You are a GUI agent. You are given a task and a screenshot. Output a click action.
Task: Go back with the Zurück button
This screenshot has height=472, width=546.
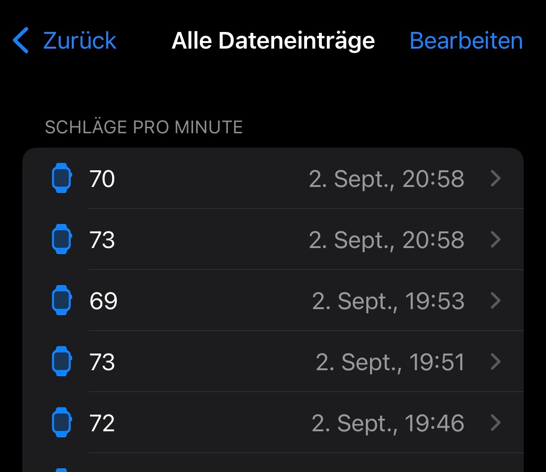(x=79, y=41)
